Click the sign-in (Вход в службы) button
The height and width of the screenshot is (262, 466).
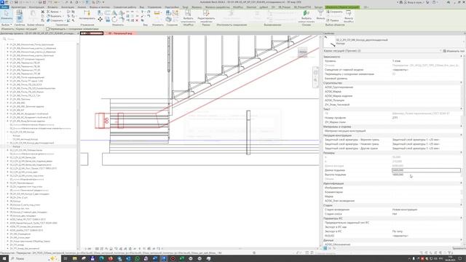coord(413,2)
